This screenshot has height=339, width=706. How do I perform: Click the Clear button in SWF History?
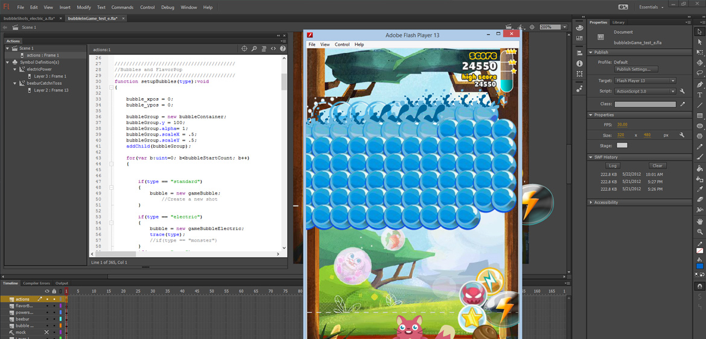(x=657, y=166)
